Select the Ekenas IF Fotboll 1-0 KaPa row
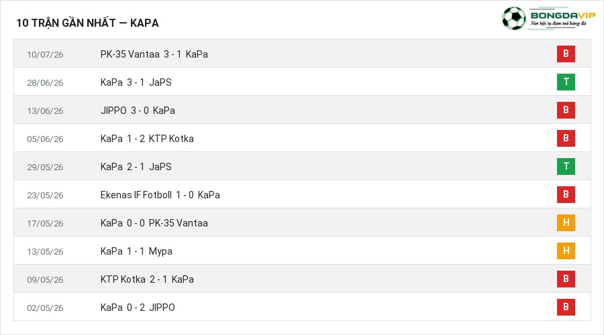 point(302,194)
